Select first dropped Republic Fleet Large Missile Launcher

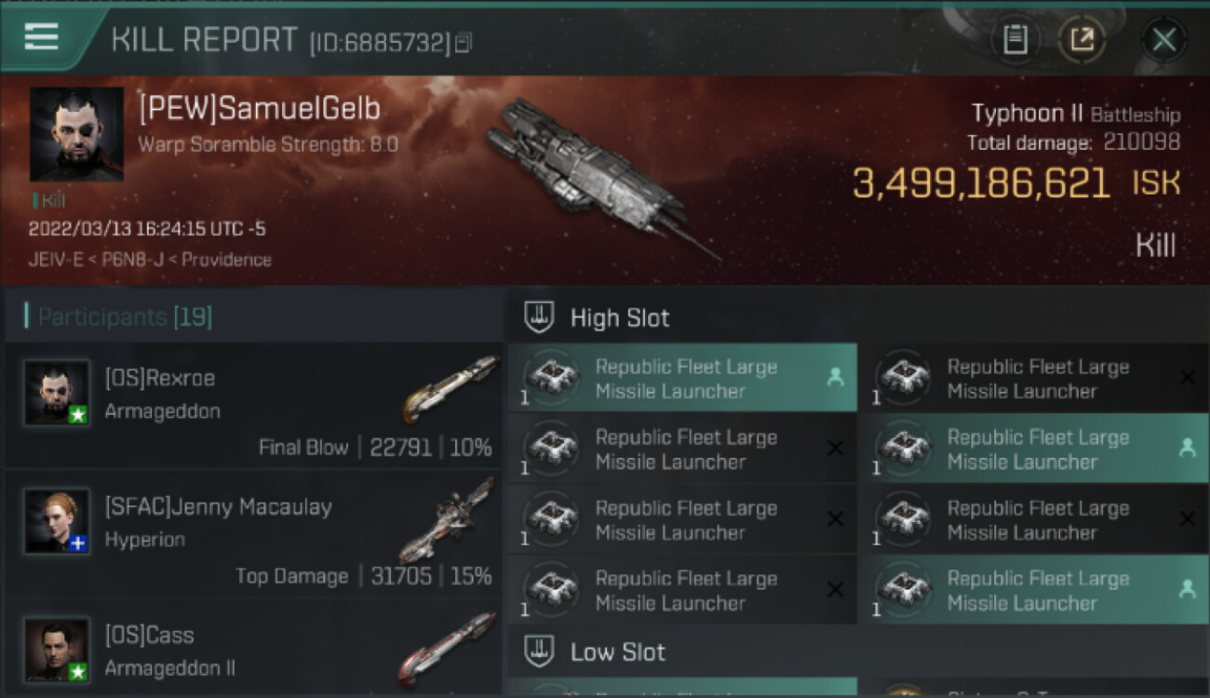[681, 379]
